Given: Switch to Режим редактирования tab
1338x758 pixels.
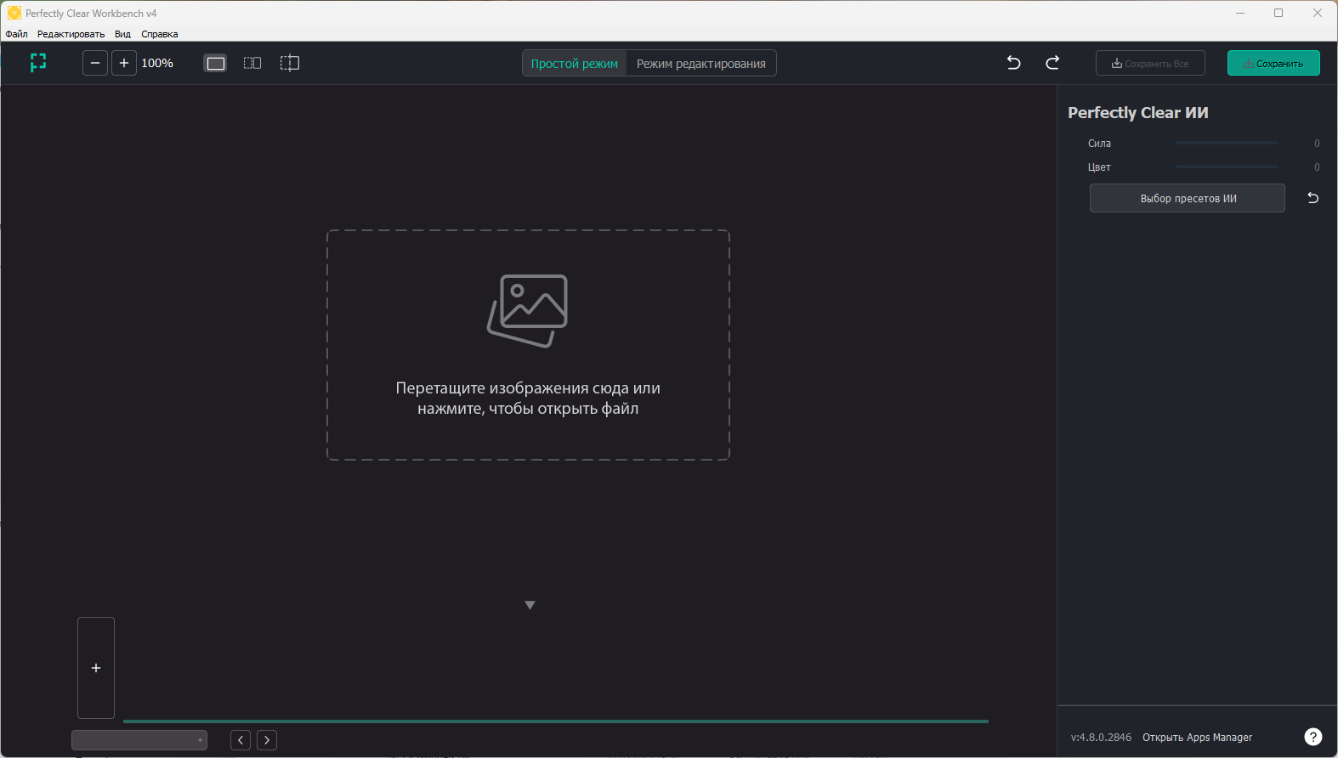Looking at the screenshot, I should coord(700,64).
